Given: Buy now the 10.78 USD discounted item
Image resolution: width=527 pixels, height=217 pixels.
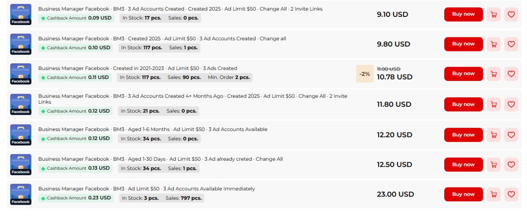Looking at the screenshot, I should click(463, 74).
